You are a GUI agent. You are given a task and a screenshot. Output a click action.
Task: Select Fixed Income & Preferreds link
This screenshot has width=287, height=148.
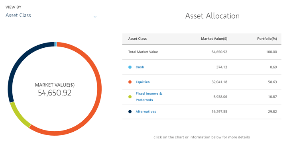coord(149,97)
